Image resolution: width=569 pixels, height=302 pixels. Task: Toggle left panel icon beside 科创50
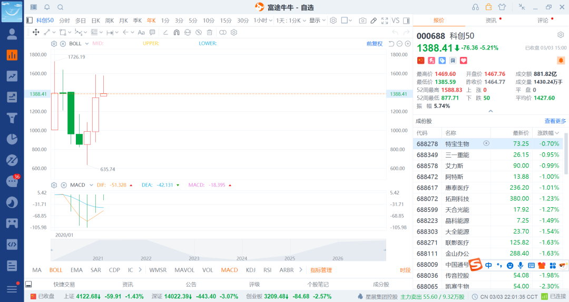pos(30,21)
